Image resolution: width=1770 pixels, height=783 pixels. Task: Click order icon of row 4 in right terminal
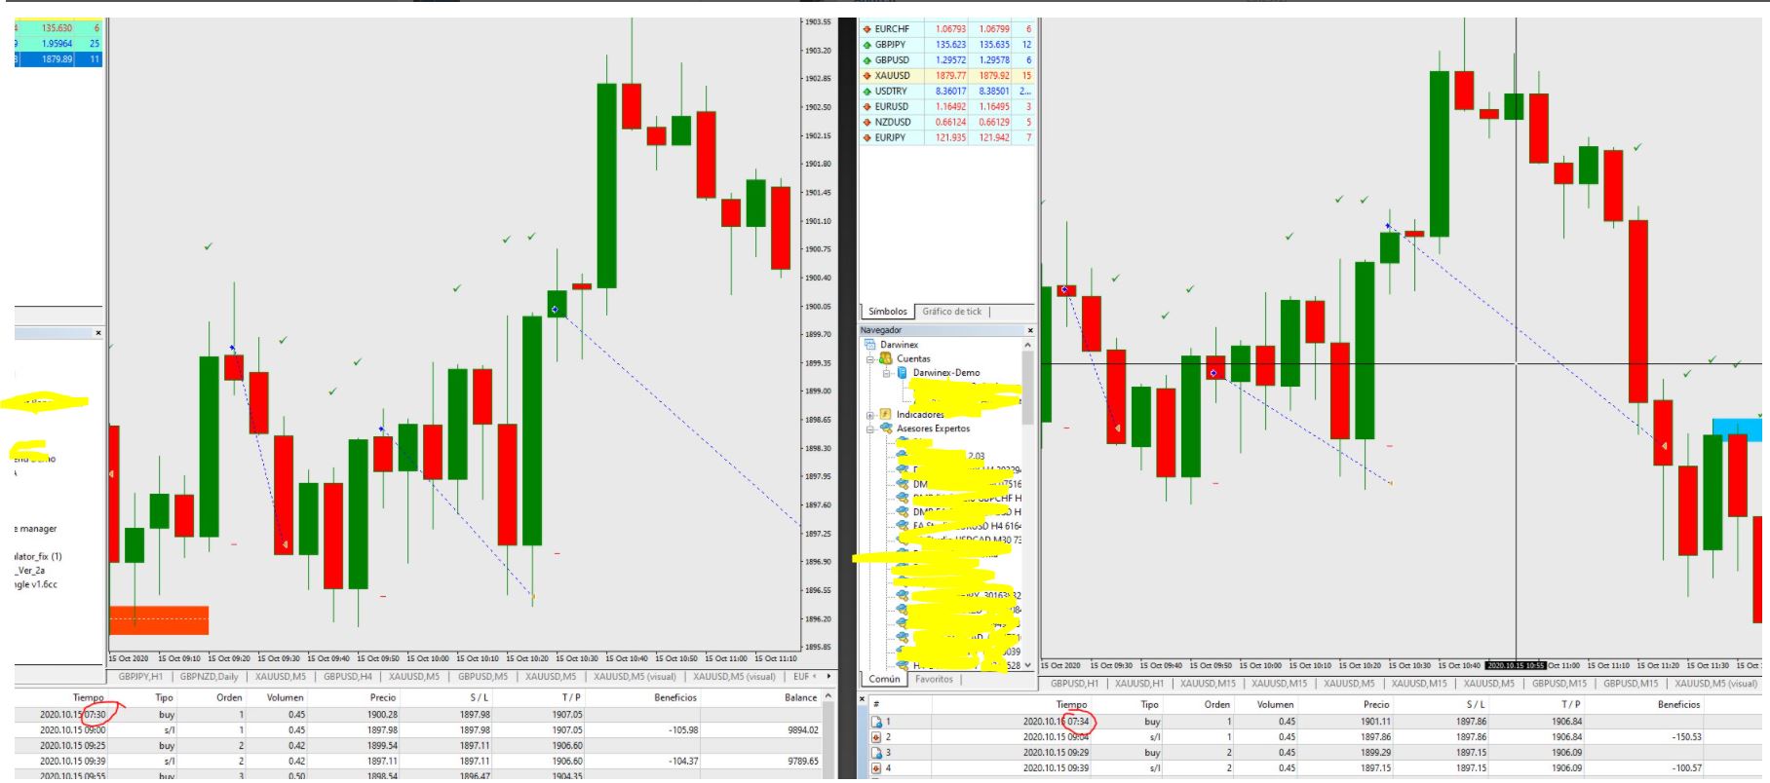pos(876,768)
